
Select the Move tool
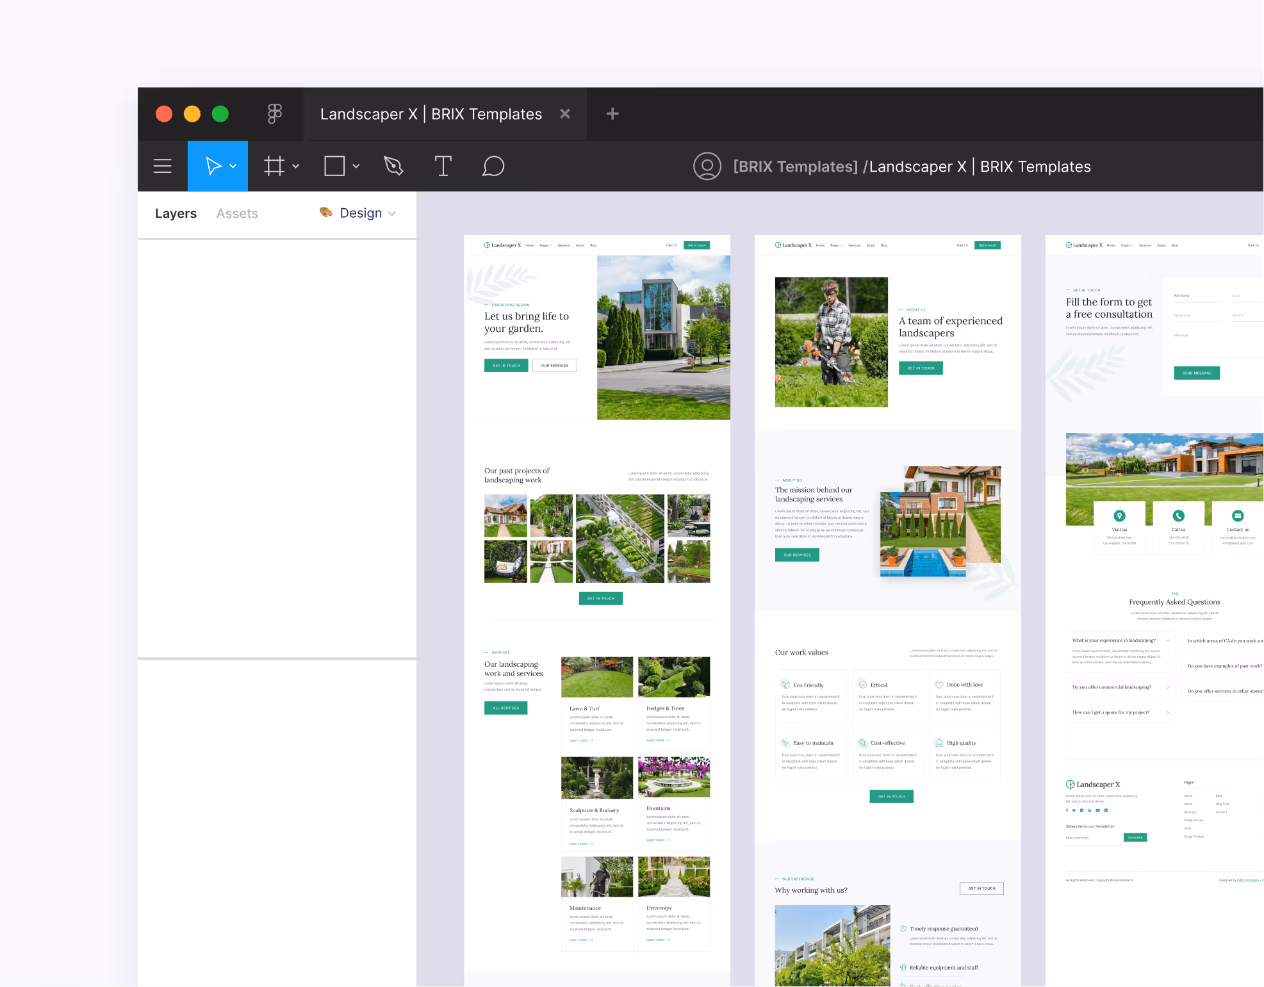tap(213, 166)
